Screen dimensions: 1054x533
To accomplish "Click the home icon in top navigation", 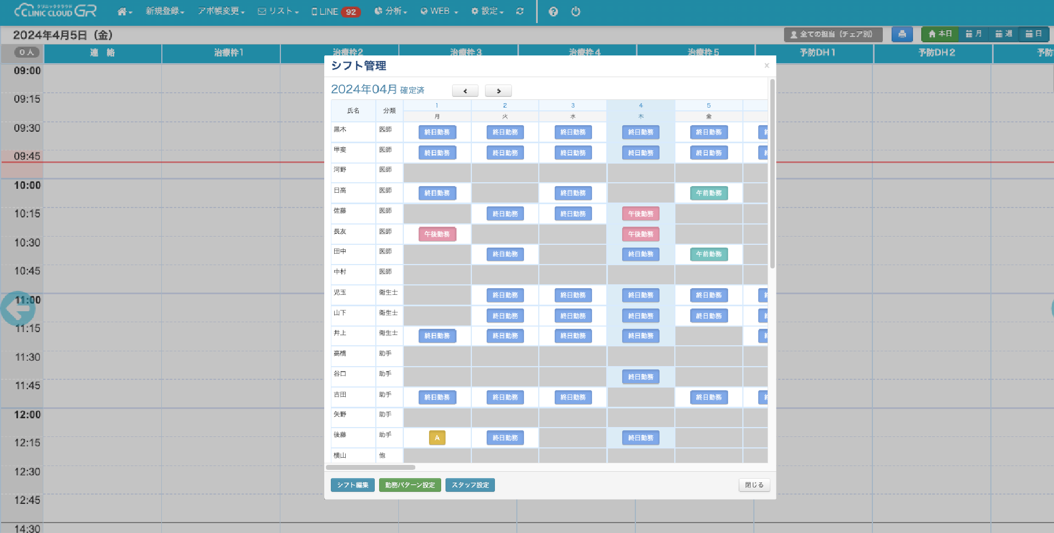I will [x=124, y=12].
